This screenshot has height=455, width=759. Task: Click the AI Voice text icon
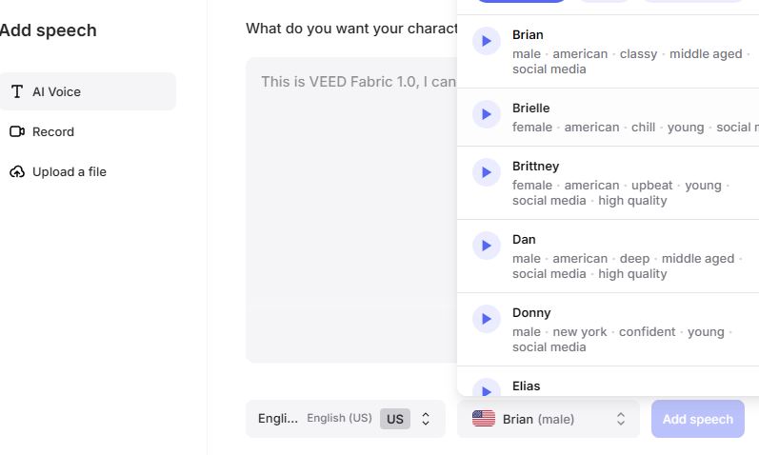(17, 91)
